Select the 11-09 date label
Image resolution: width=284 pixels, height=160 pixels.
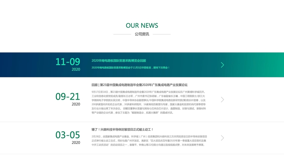coord(68,62)
